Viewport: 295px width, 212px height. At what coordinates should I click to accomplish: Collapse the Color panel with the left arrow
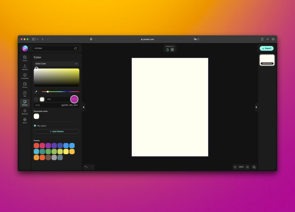(83, 107)
